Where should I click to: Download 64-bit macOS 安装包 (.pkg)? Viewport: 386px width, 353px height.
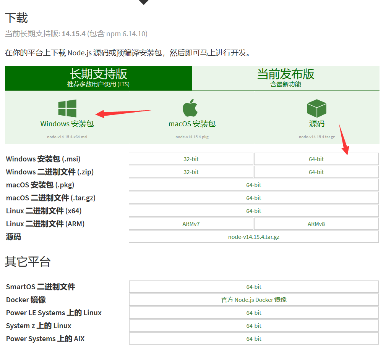[x=253, y=185]
